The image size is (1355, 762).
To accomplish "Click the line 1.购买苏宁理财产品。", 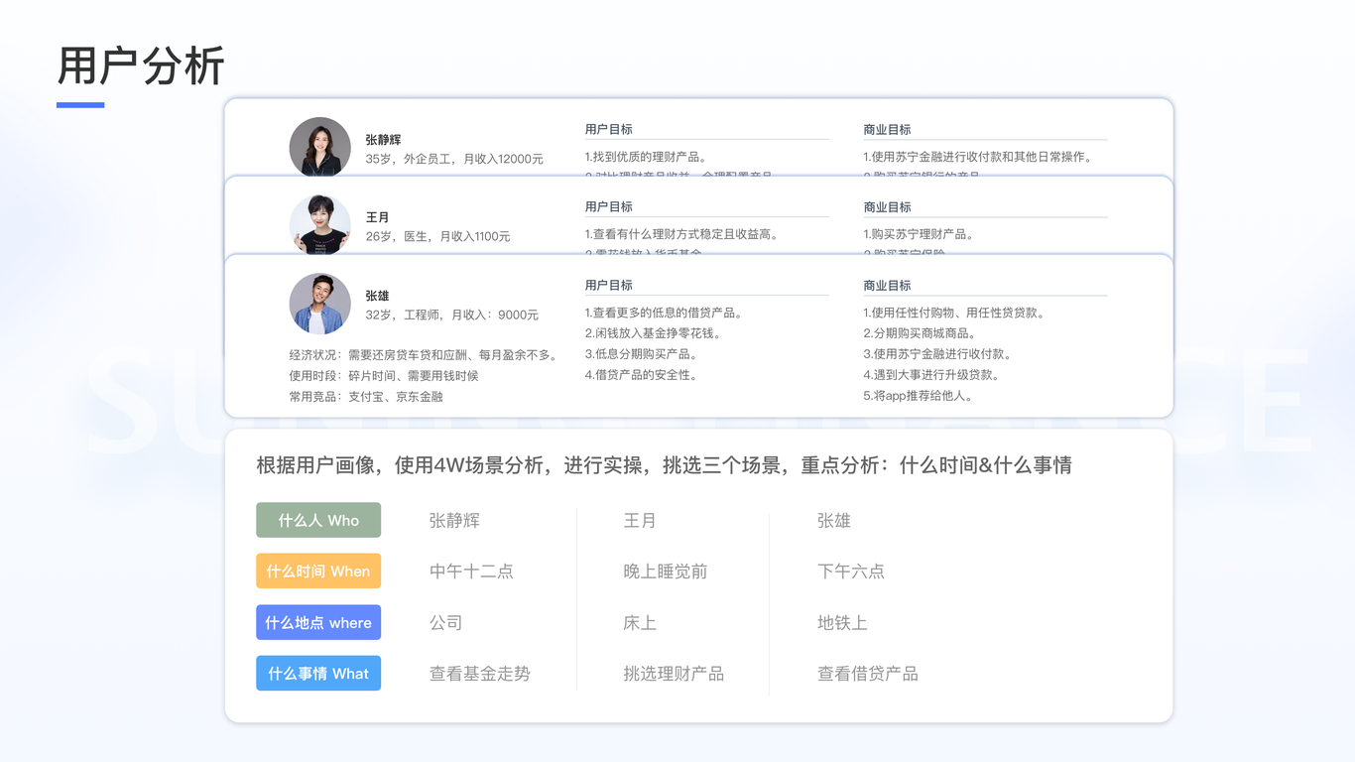I will click(919, 234).
